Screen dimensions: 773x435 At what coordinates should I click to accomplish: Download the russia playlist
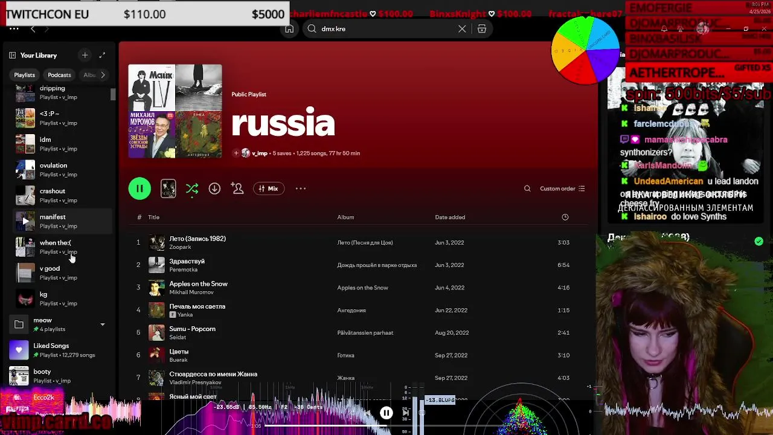(214, 188)
